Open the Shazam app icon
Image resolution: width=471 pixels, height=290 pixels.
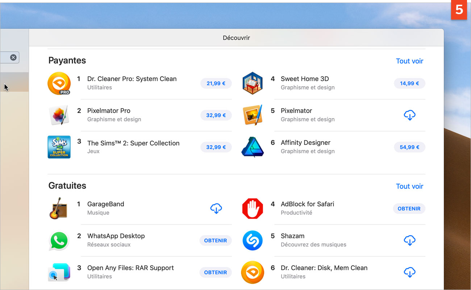tap(253, 240)
